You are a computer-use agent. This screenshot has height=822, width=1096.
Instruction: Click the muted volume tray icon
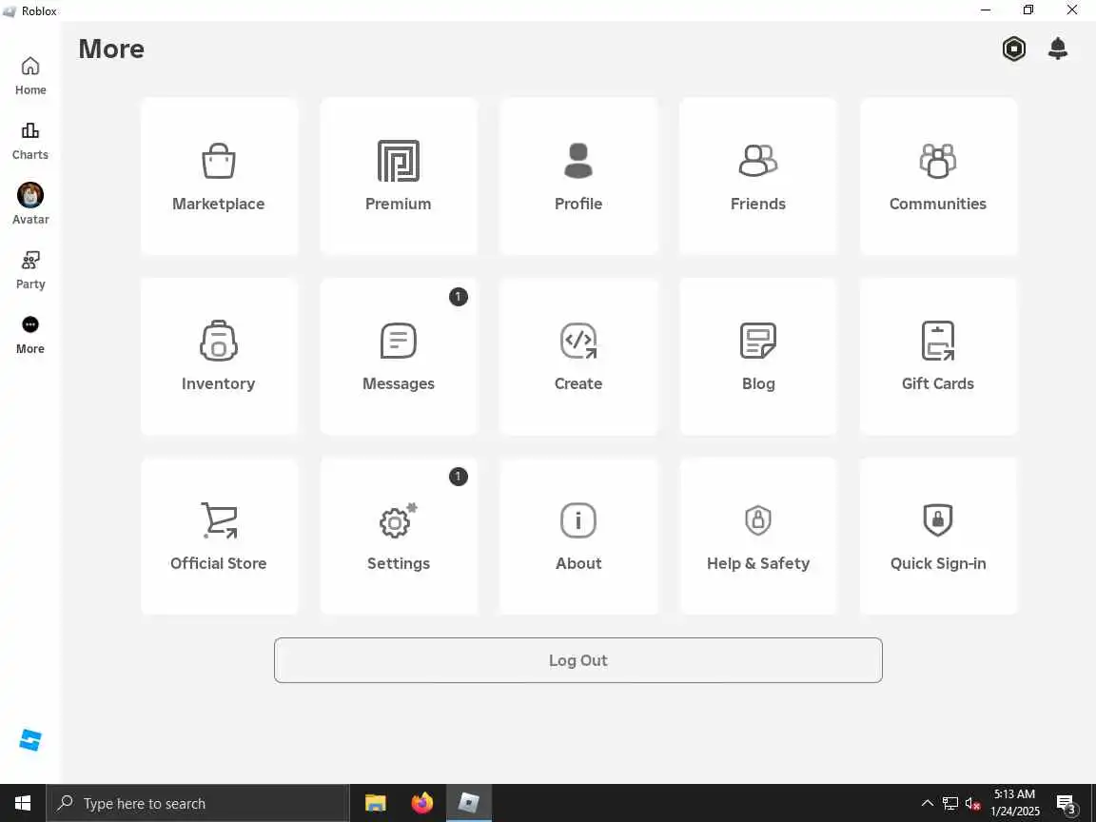click(972, 804)
